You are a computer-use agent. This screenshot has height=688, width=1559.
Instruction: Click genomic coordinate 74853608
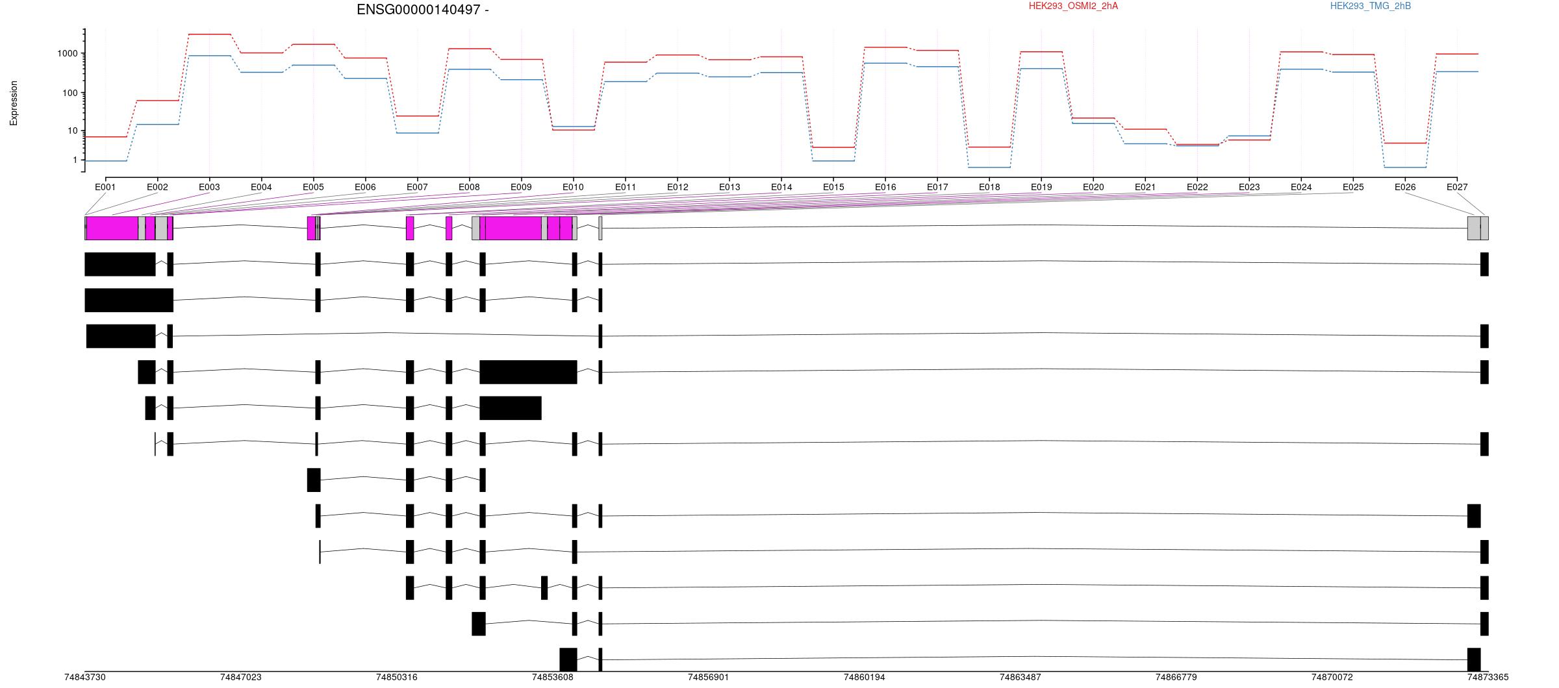tap(552, 677)
